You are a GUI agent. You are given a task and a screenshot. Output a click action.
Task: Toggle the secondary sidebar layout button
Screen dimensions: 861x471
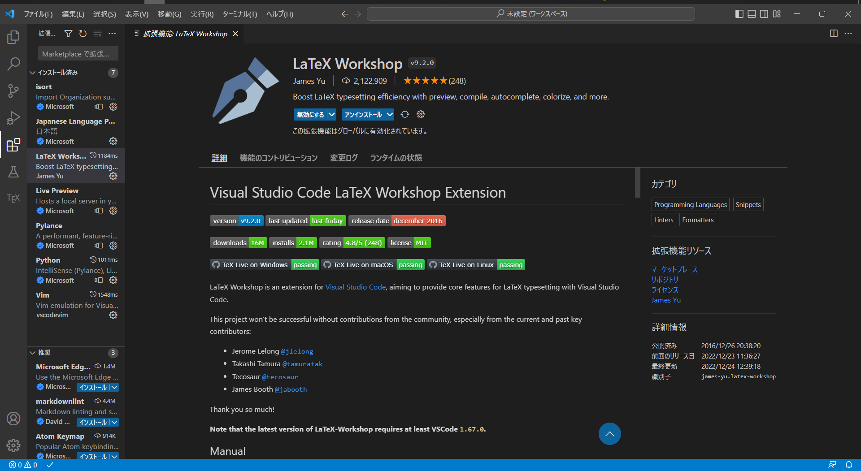764,14
